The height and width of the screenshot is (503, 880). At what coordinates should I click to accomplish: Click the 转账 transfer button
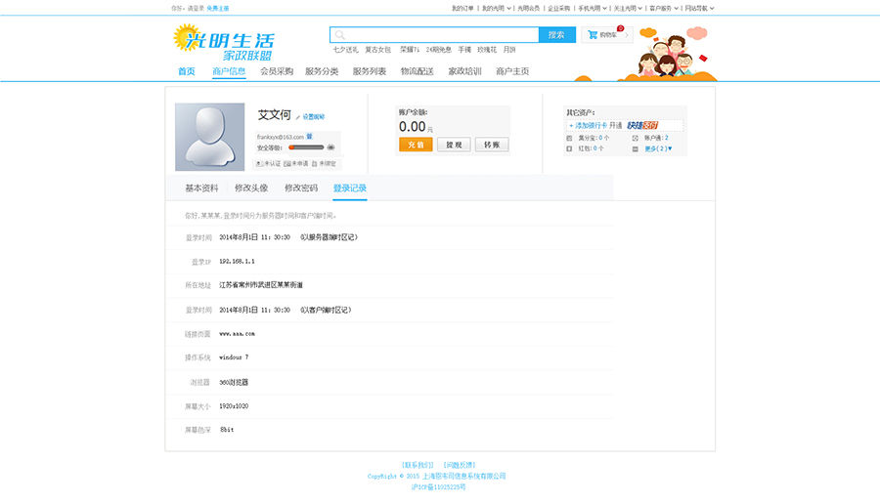(x=492, y=145)
